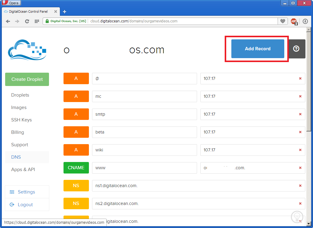Go back with the browser back arrow
The width and height of the screenshot is (313, 228).
[8, 21]
